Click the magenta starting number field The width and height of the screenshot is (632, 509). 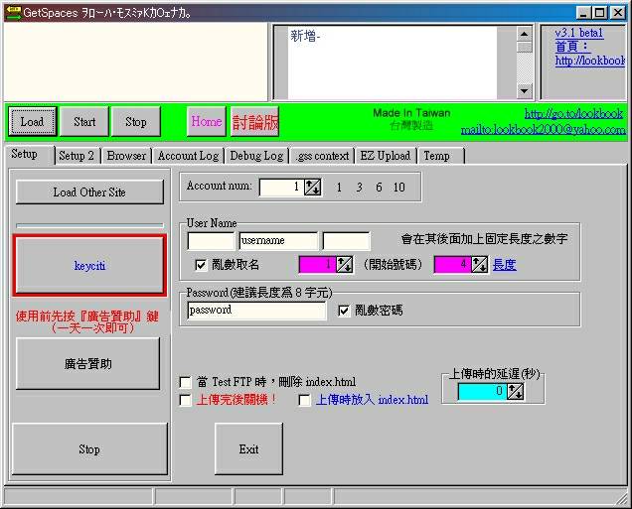318,264
